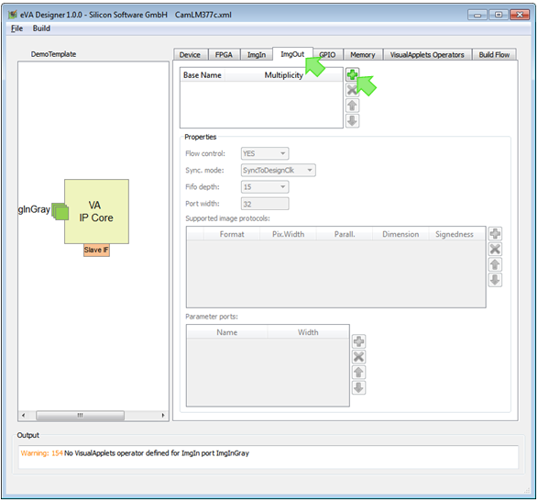This screenshot has height=502, width=538.
Task: Open the Fifo depth dropdown
Action: (265, 187)
